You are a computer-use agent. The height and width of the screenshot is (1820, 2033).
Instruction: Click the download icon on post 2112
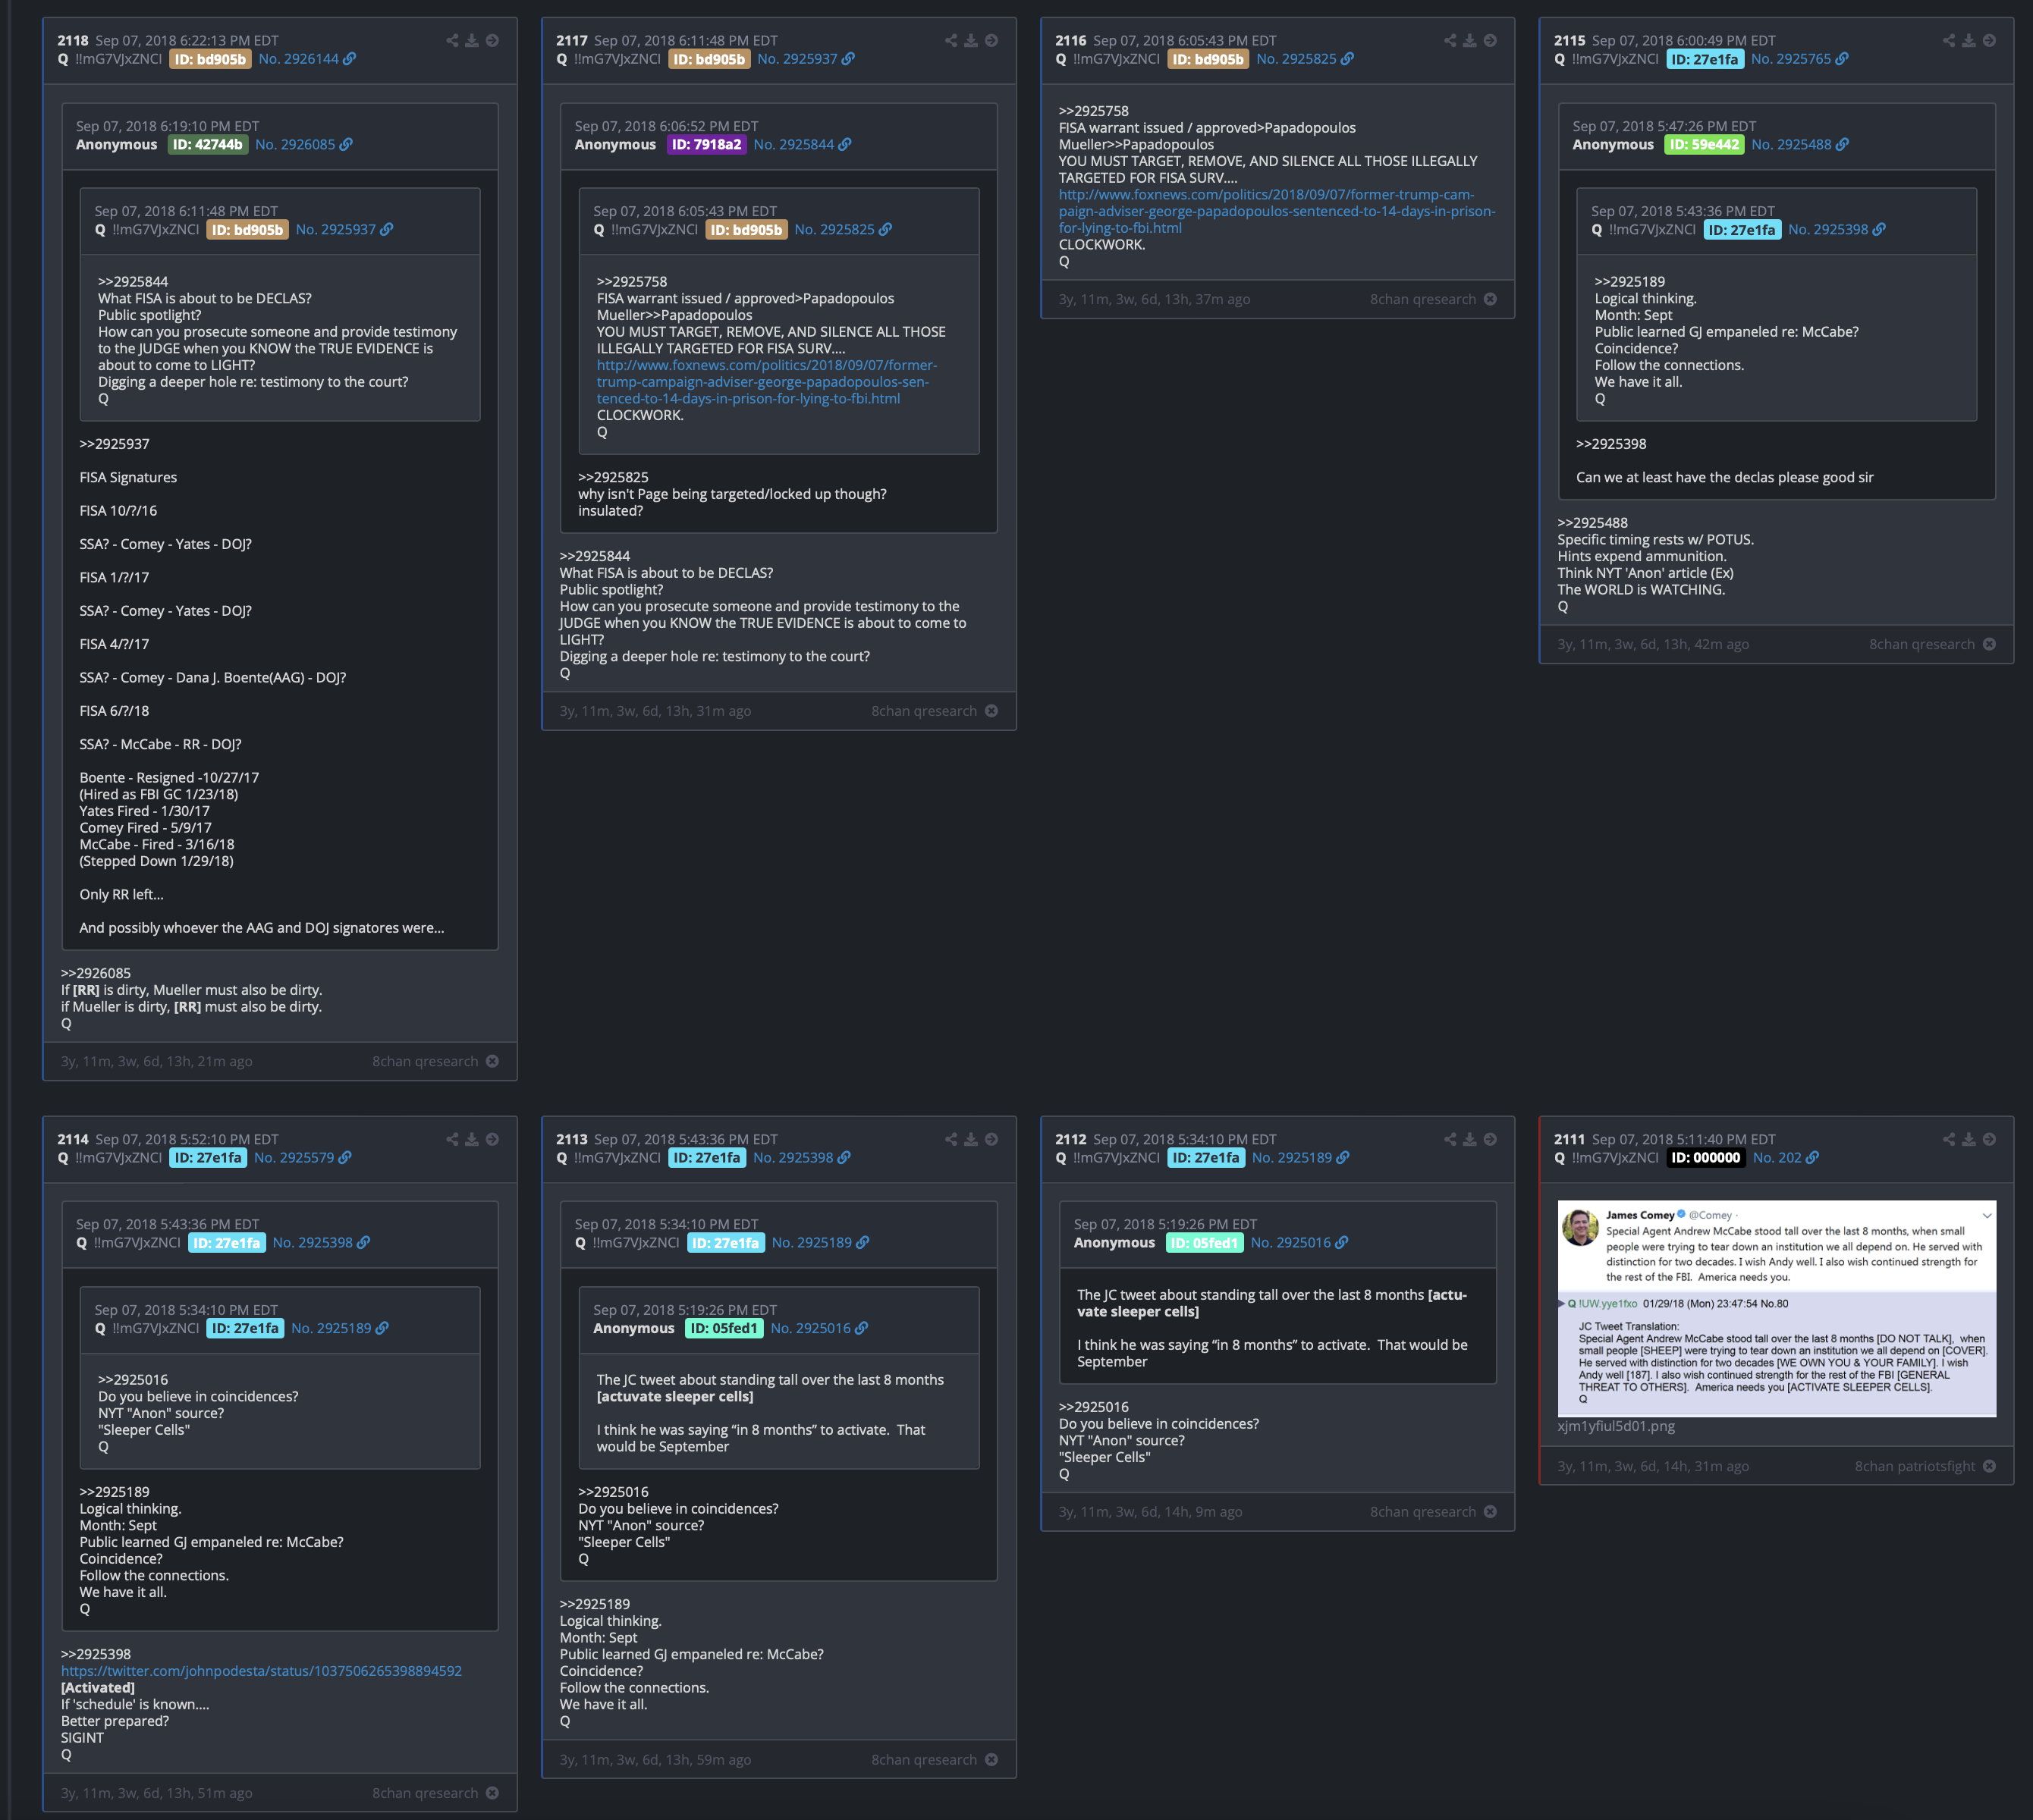point(1469,1139)
